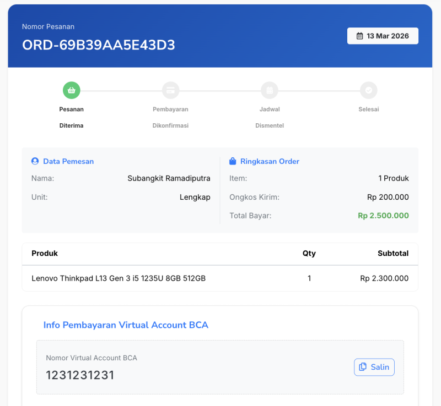Click the Ongkos Kirim value Rp 200.000

pos(388,197)
